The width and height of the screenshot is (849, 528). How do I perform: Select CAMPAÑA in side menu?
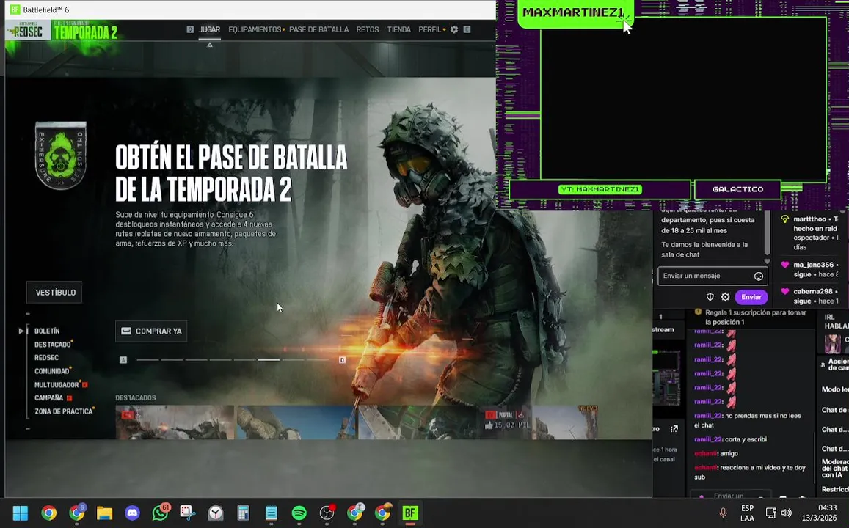pyautogui.click(x=48, y=397)
